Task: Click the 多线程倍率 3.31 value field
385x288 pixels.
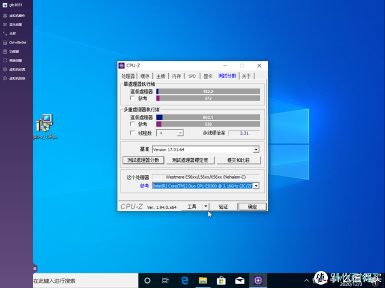Action: [x=244, y=133]
